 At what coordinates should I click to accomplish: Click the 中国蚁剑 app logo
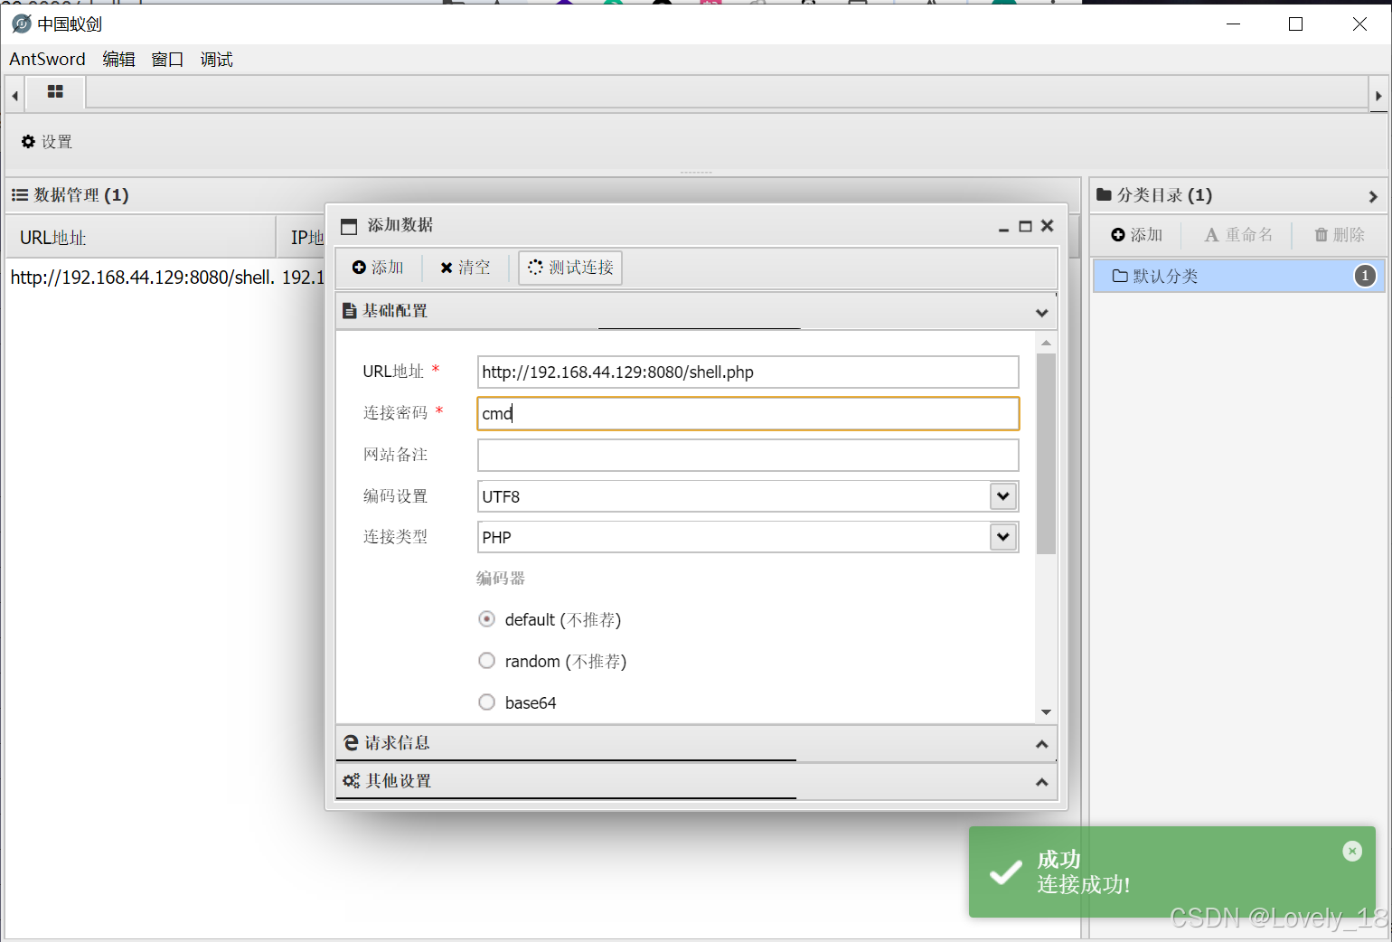(22, 24)
